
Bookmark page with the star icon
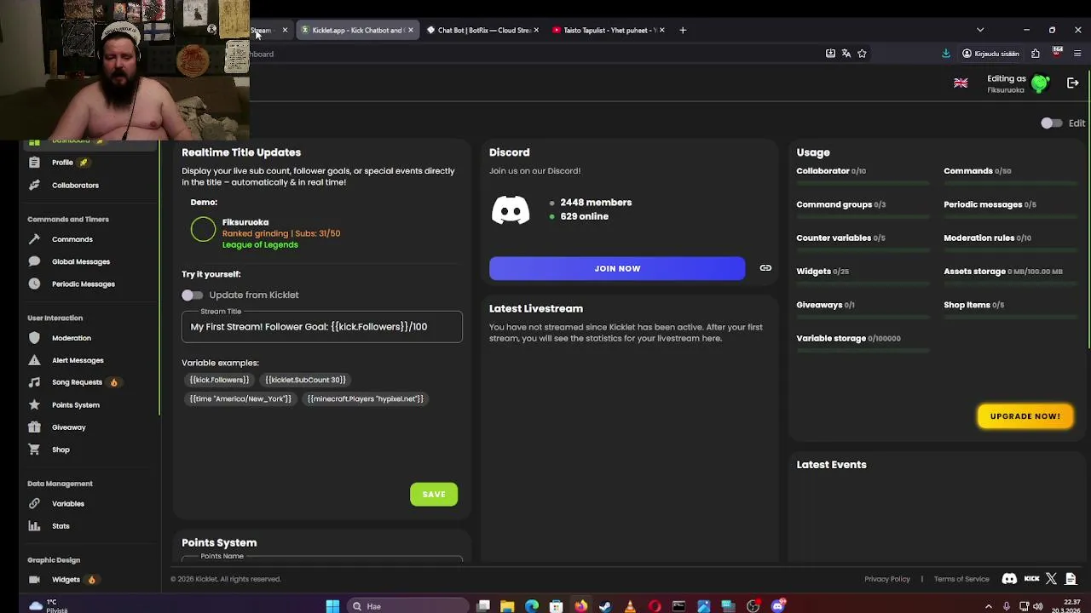click(x=862, y=54)
